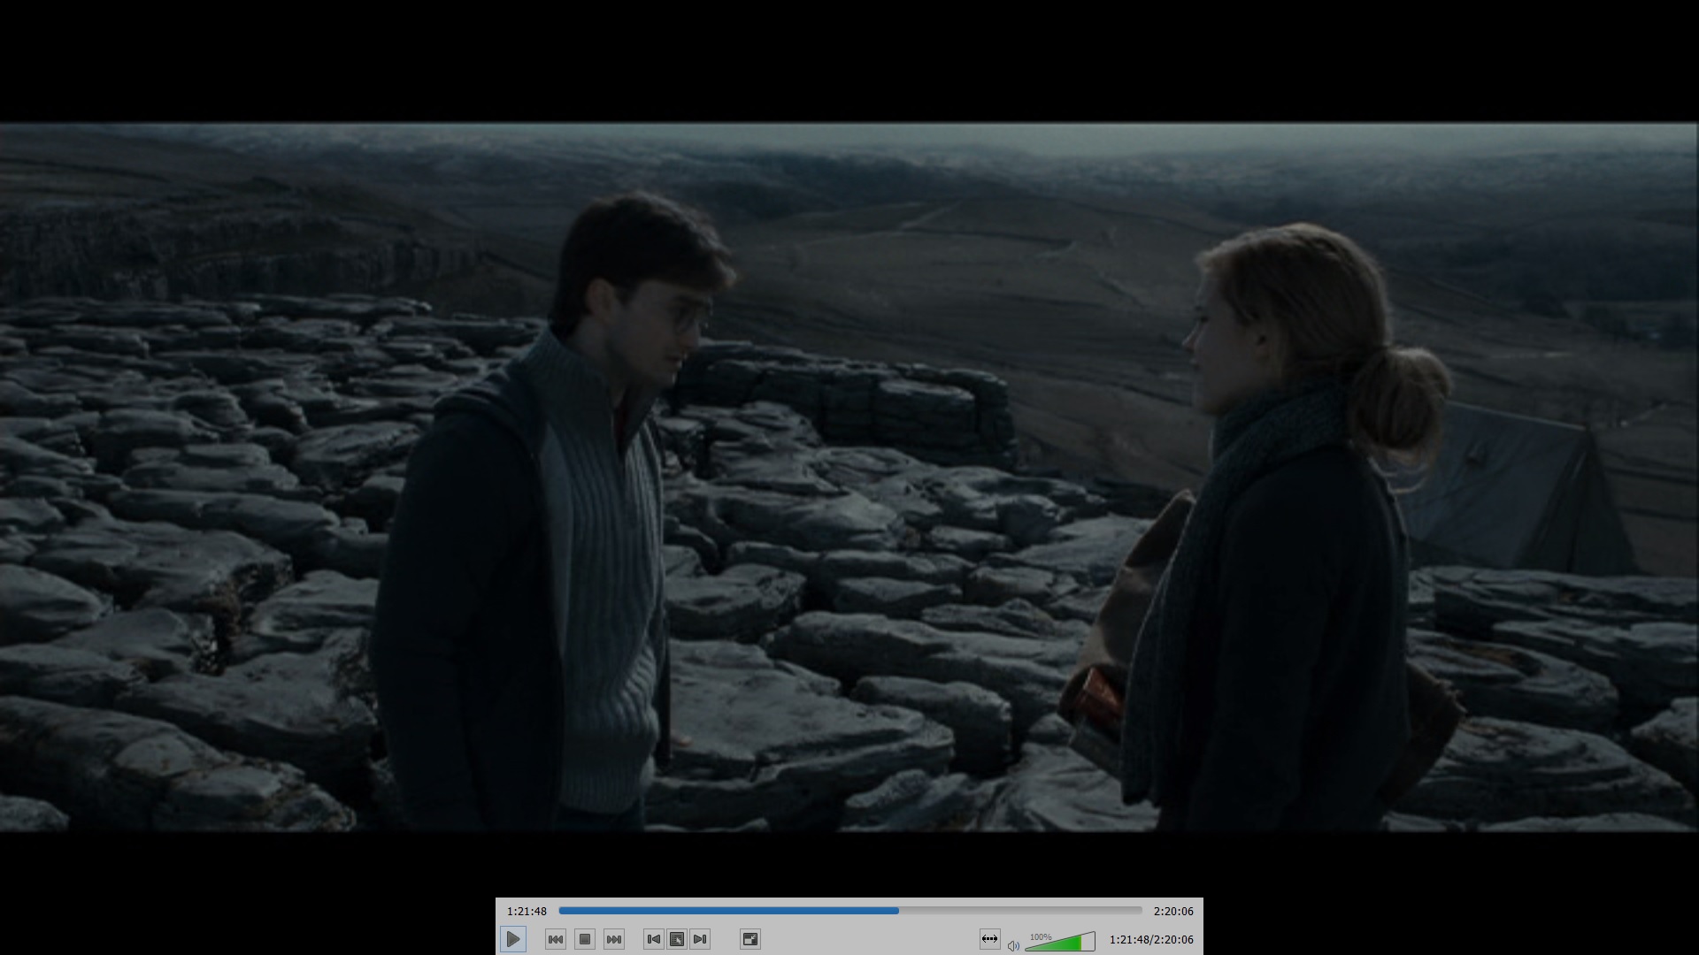Adjust the green volume slider
Screen dimensions: 1699x955
pos(1060,942)
